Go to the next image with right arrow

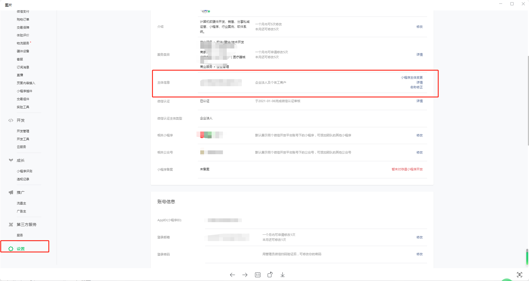pos(245,275)
